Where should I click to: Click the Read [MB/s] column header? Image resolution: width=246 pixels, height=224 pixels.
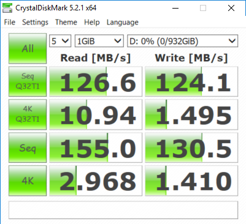click(96, 58)
